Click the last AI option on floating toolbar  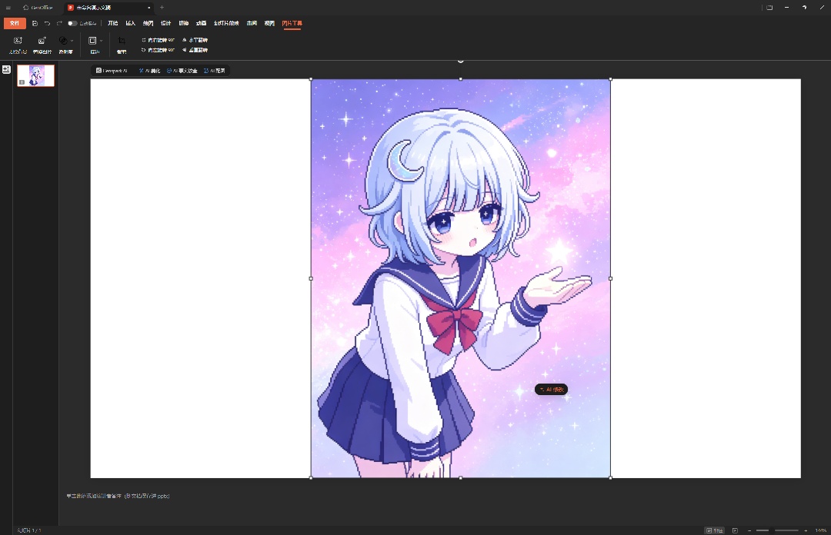pos(214,71)
